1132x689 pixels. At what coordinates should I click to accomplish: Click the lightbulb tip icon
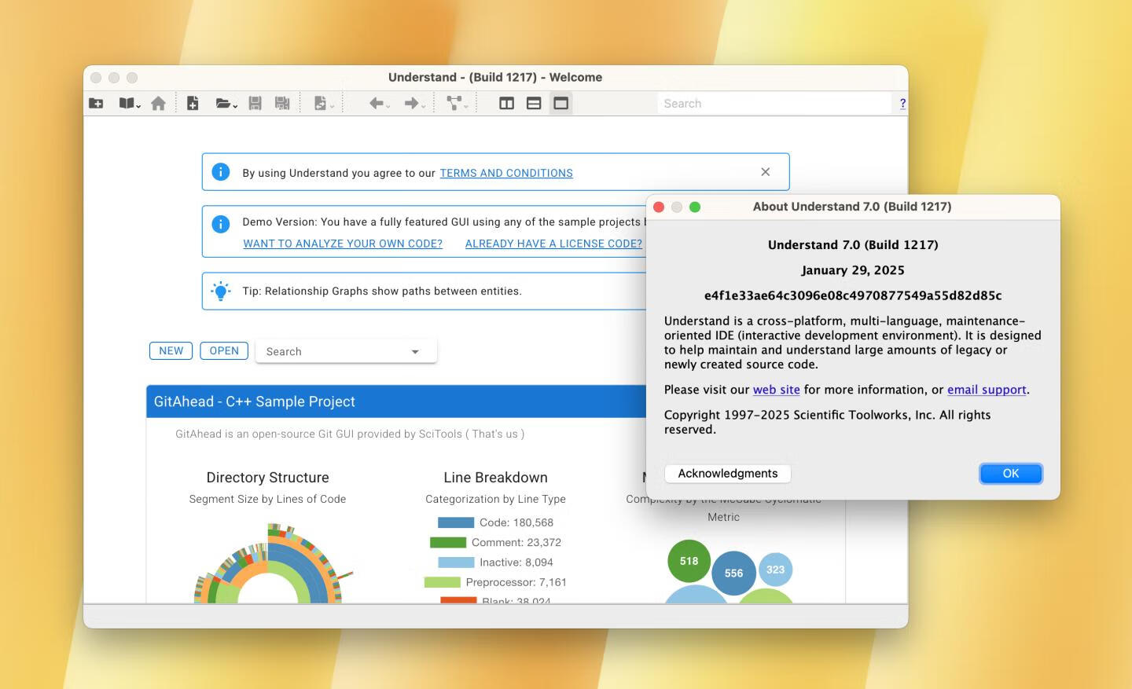[221, 291]
